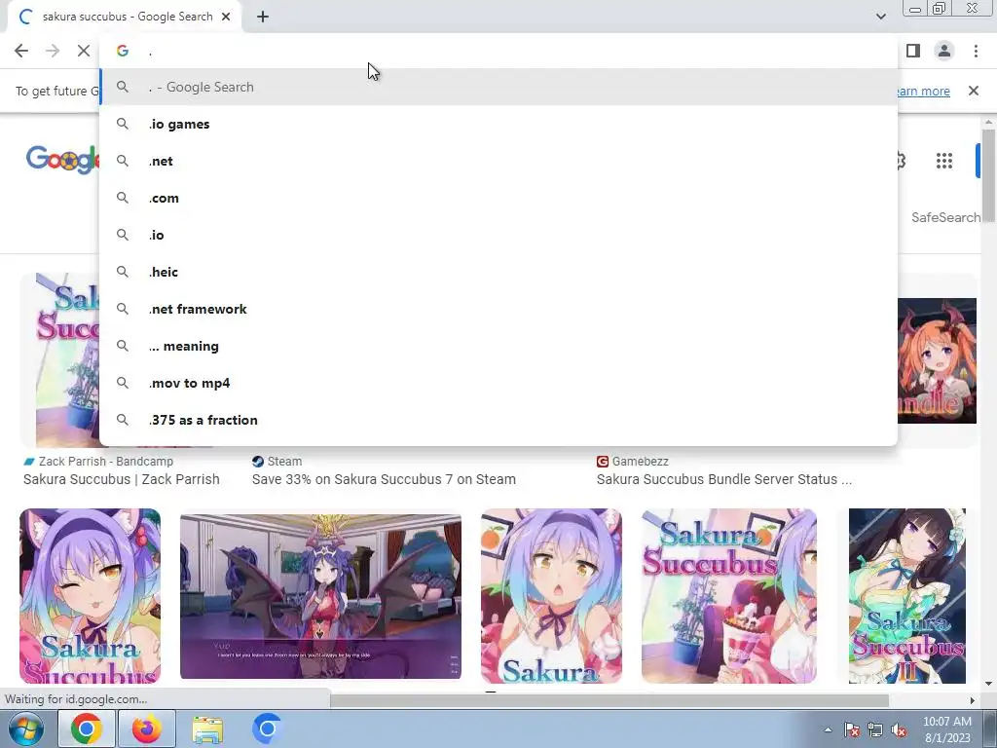Image resolution: width=997 pixels, height=748 pixels.
Task: Open File Explorer from the taskbar
Action: tap(207, 729)
